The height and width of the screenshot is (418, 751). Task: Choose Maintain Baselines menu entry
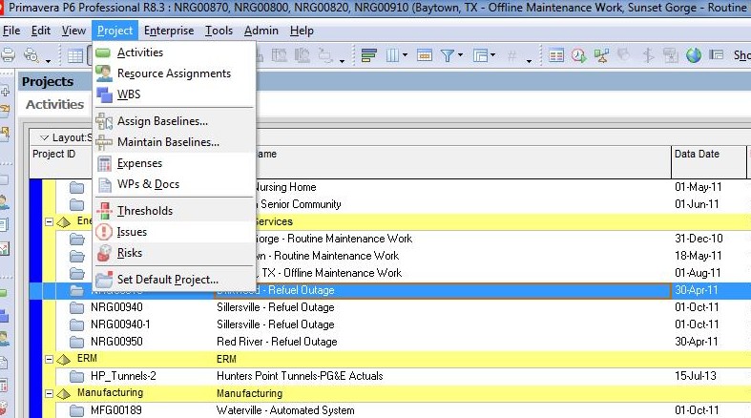click(168, 142)
